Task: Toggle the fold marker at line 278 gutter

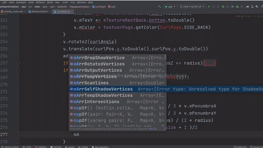Action: tap(18, 141)
